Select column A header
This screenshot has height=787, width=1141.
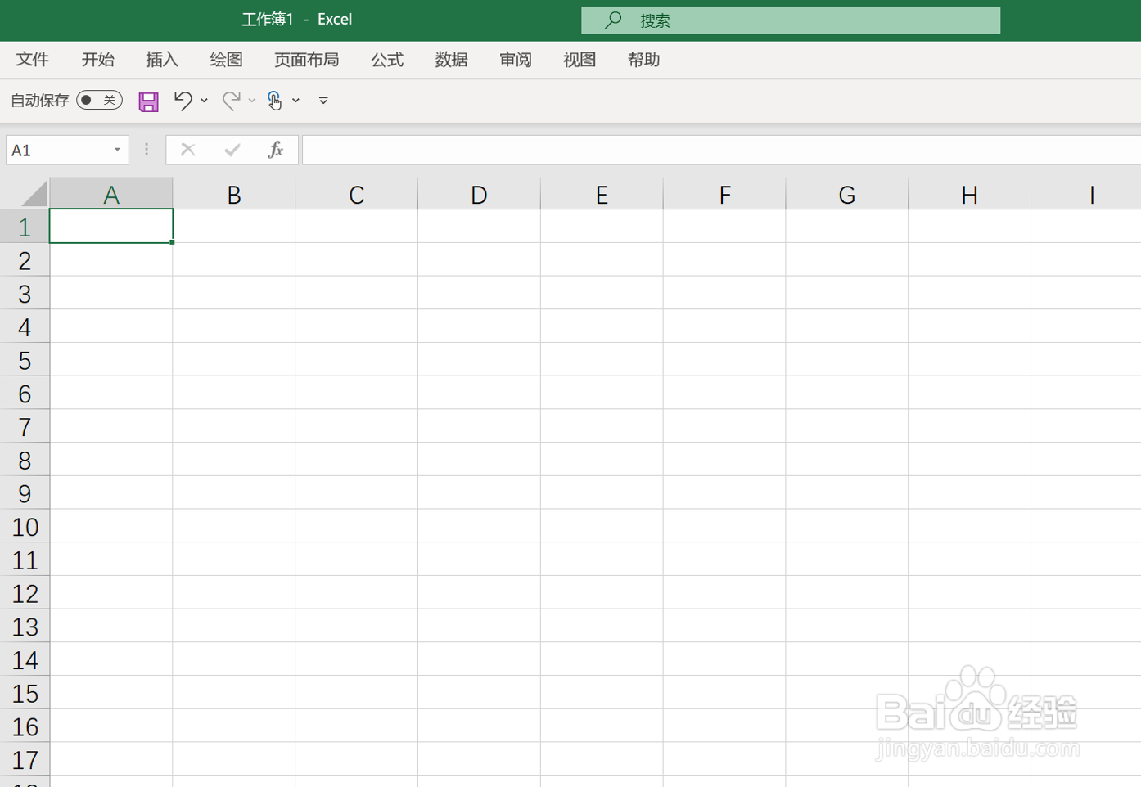(111, 194)
